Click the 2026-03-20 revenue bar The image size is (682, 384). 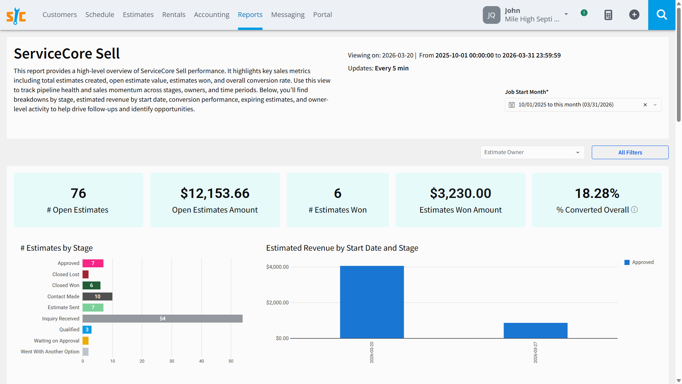[x=372, y=302]
